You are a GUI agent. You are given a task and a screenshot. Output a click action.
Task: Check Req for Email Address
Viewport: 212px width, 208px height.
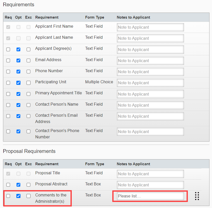pyautogui.click(x=8, y=61)
